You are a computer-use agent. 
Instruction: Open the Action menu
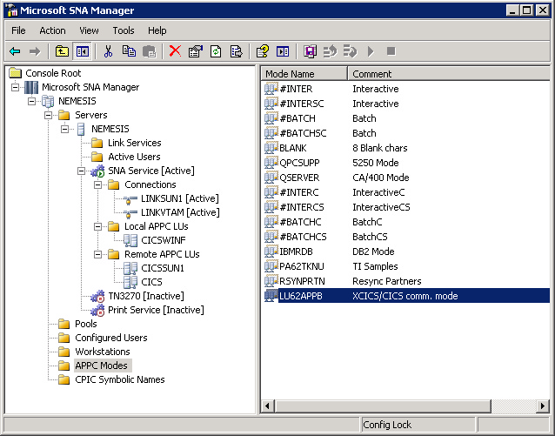(x=52, y=30)
